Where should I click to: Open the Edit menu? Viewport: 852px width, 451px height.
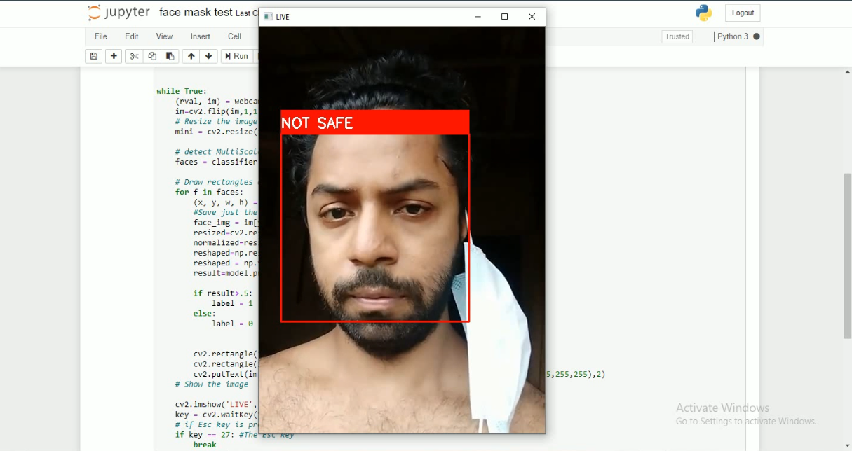pos(131,36)
